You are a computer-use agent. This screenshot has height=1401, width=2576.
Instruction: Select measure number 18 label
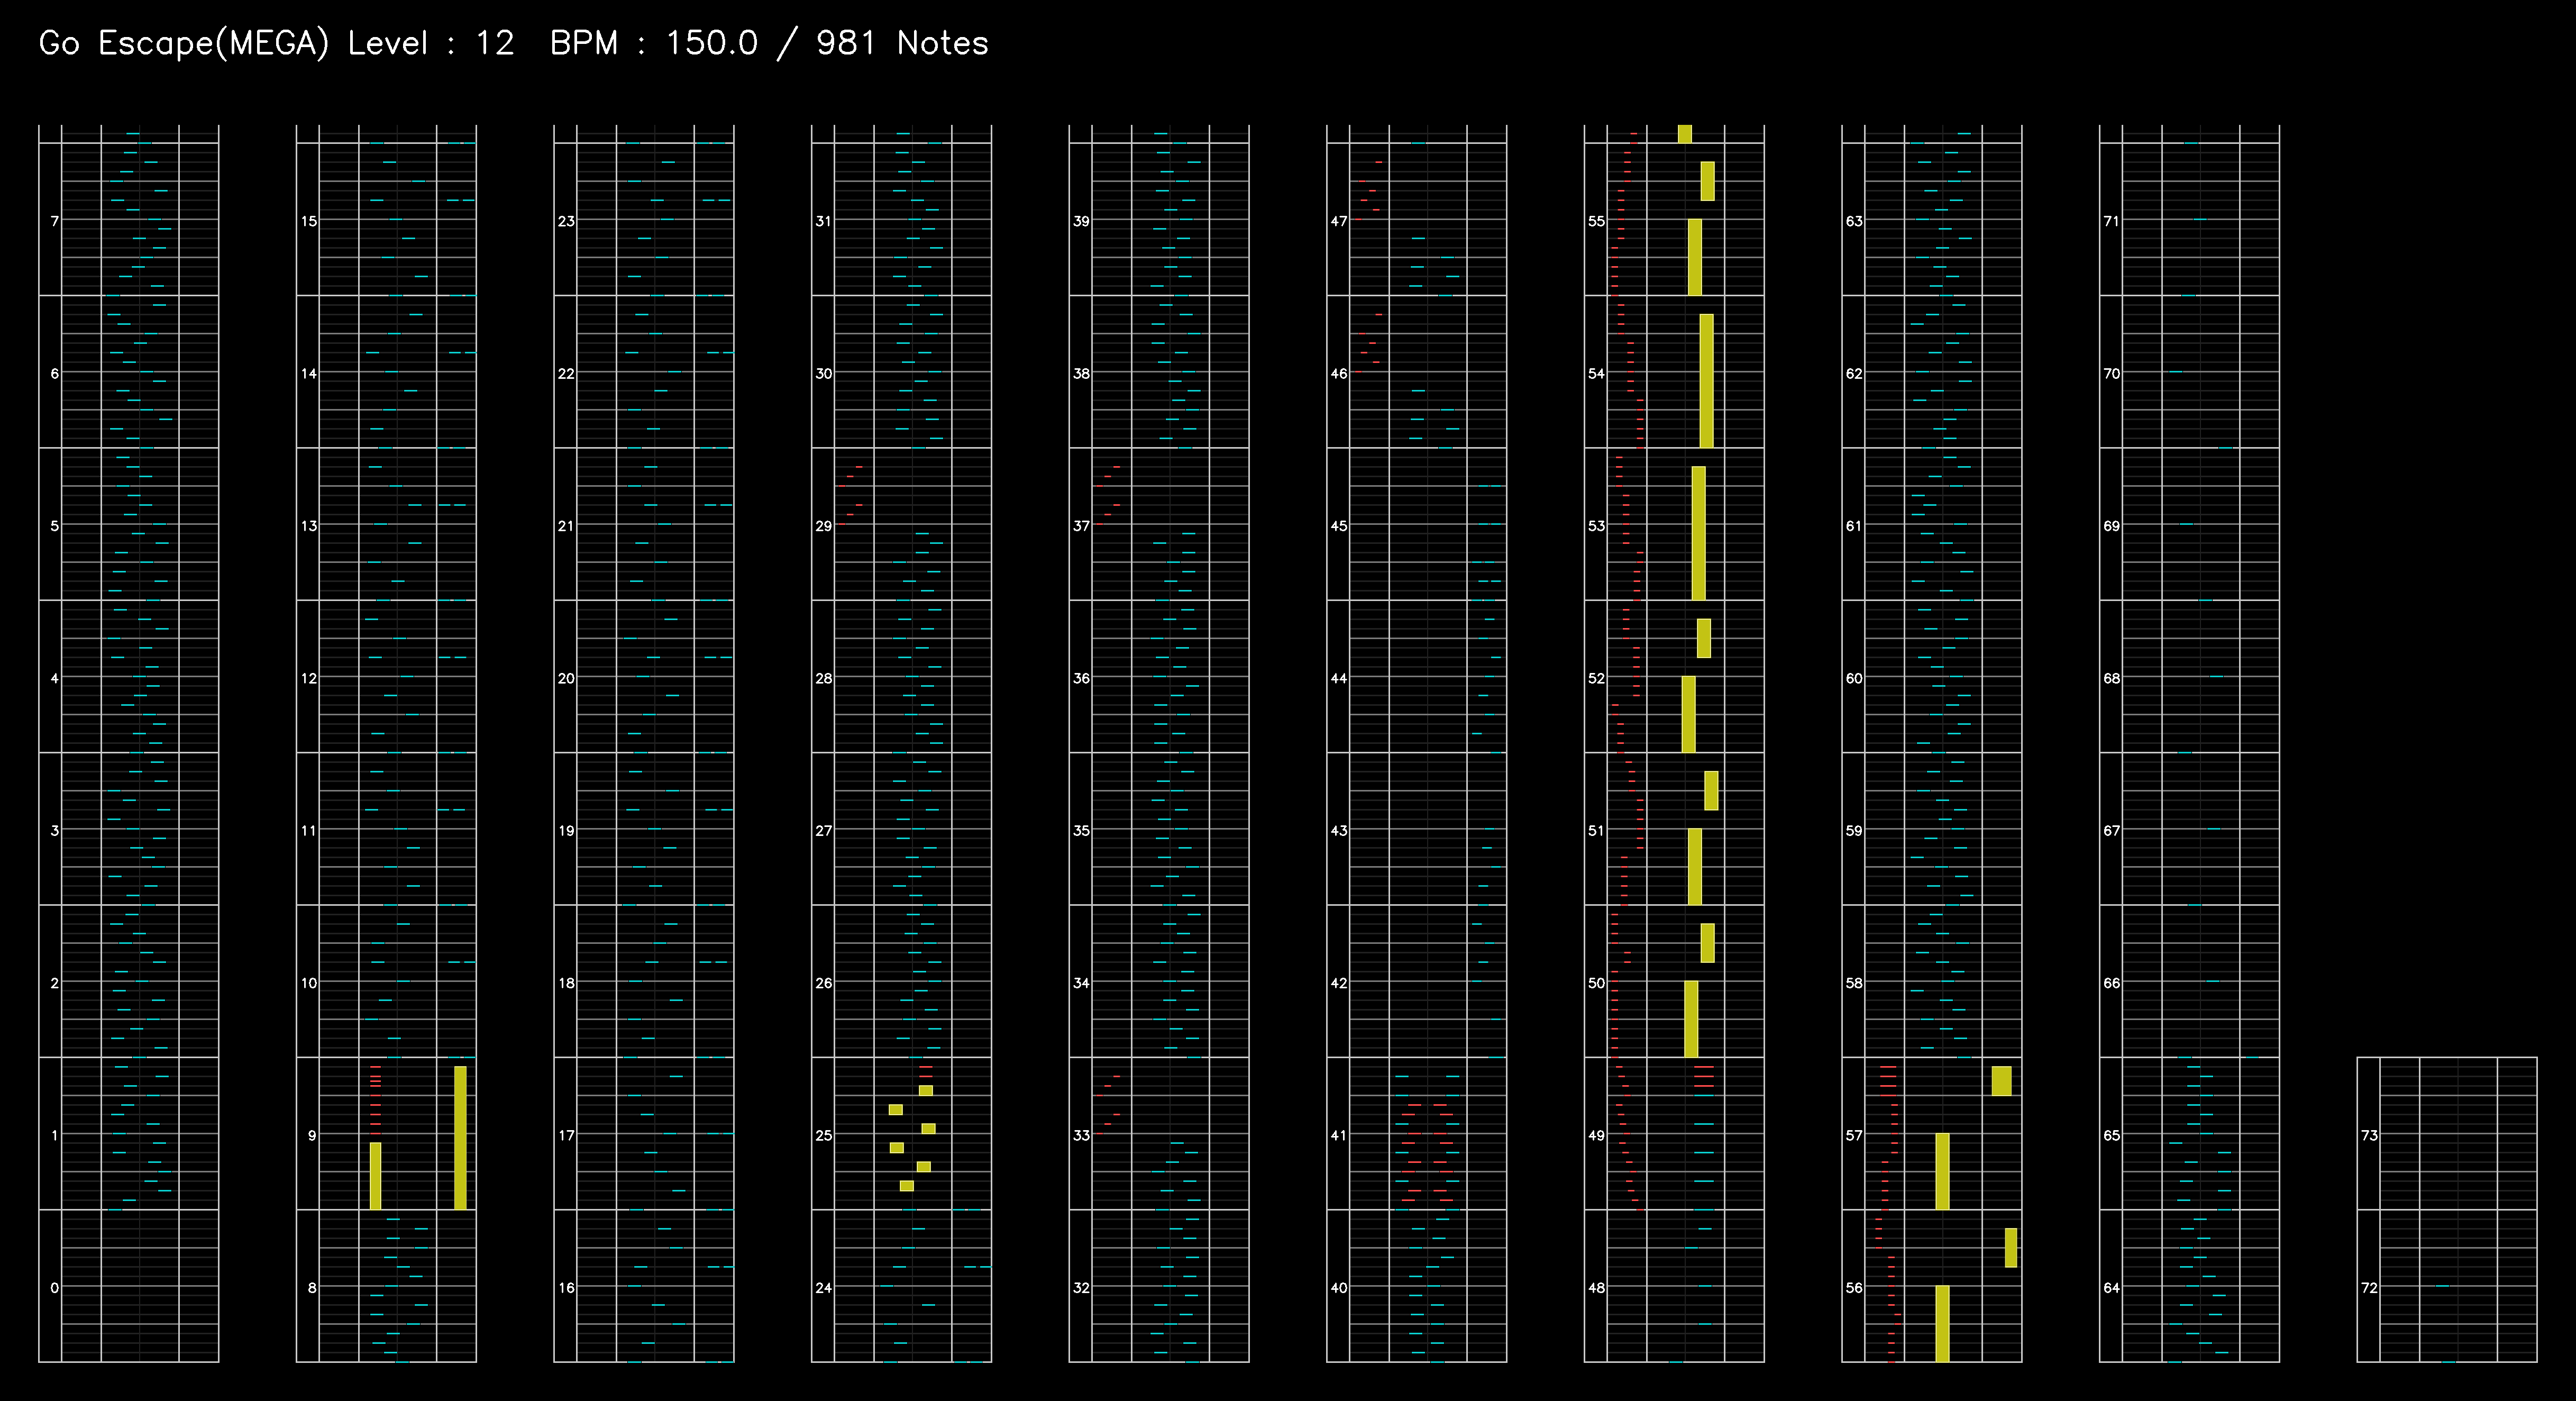(566, 983)
